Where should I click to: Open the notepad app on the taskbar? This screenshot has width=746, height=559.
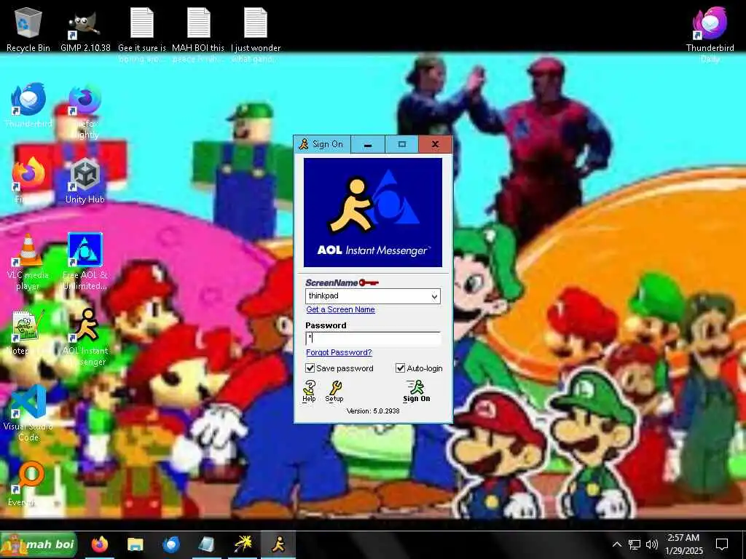click(x=206, y=544)
